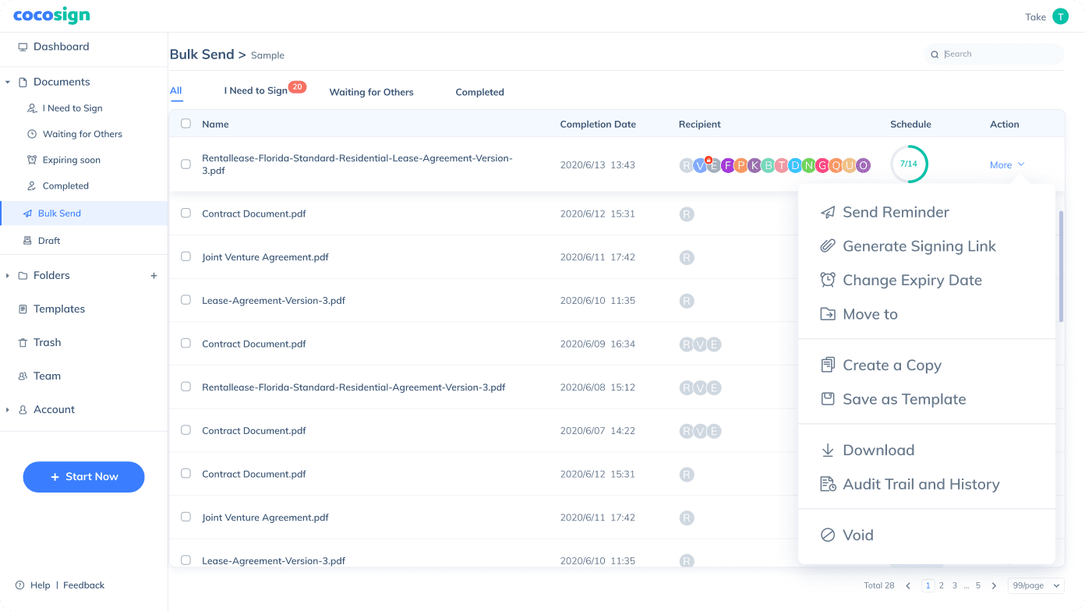Image resolution: width=1085 pixels, height=611 pixels.
Task: Open the Feedback link at the bottom left
Action: pyautogui.click(x=83, y=585)
